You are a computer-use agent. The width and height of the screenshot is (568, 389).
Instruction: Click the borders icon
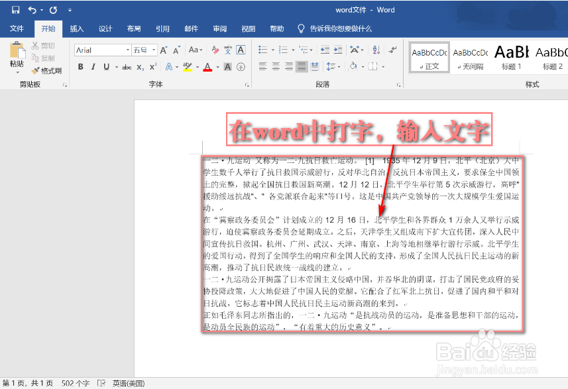pyautogui.click(x=373, y=67)
